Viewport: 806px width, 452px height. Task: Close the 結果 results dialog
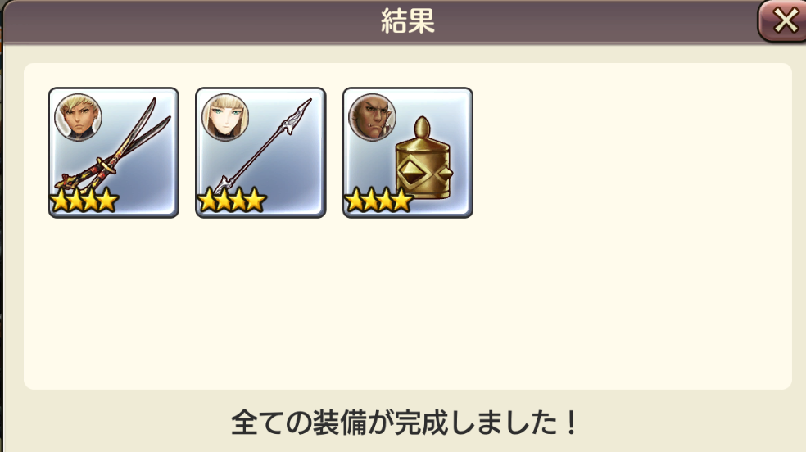[783, 21]
